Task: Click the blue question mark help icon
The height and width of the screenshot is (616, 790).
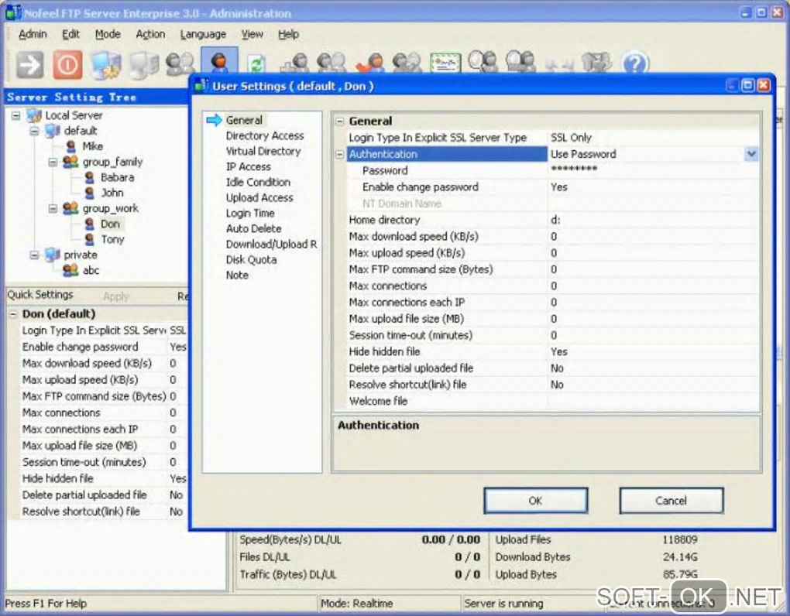Action: [x=636, y=64]
